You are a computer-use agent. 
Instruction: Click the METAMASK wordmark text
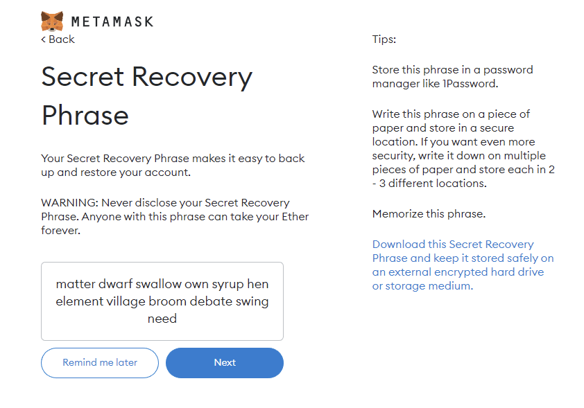[x=112, y=21]
